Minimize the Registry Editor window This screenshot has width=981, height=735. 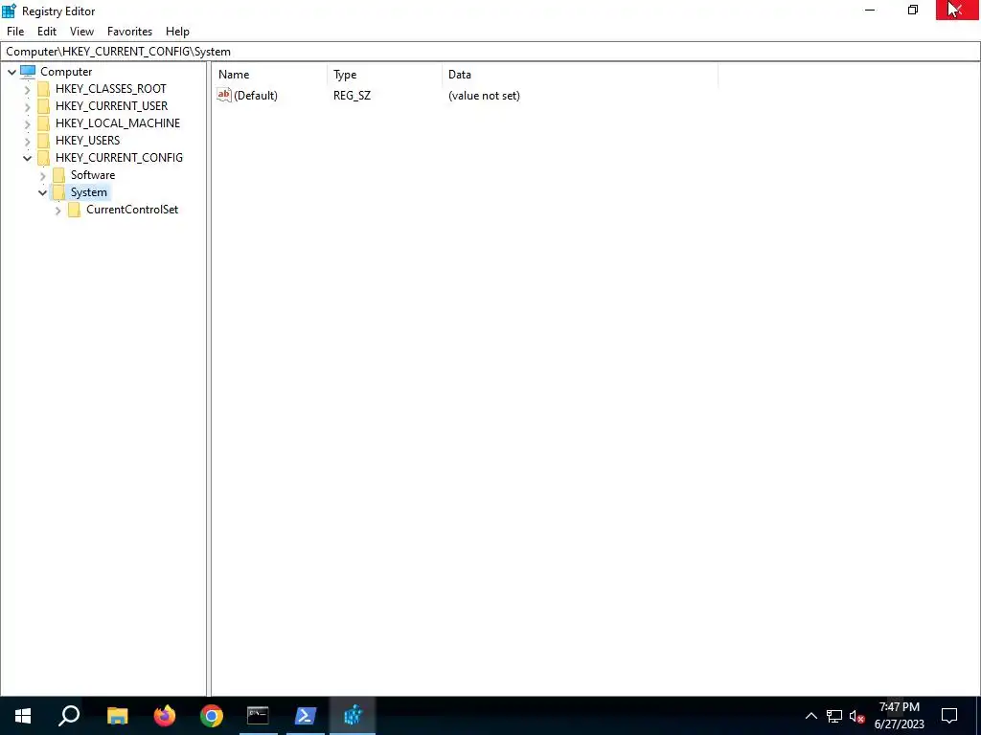click(870, 10)
